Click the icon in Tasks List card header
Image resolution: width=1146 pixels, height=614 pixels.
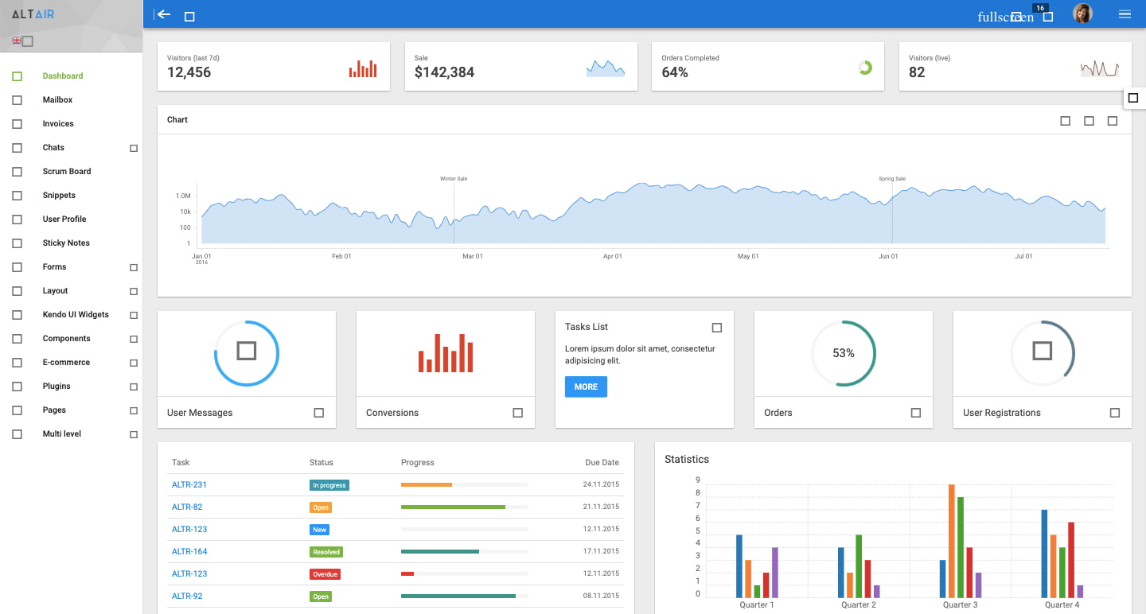(x=717, y=328)
